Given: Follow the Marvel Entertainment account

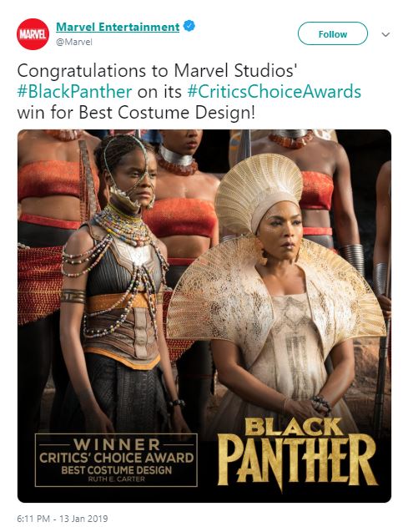Looking at the screenshot, I should (332, 33).
